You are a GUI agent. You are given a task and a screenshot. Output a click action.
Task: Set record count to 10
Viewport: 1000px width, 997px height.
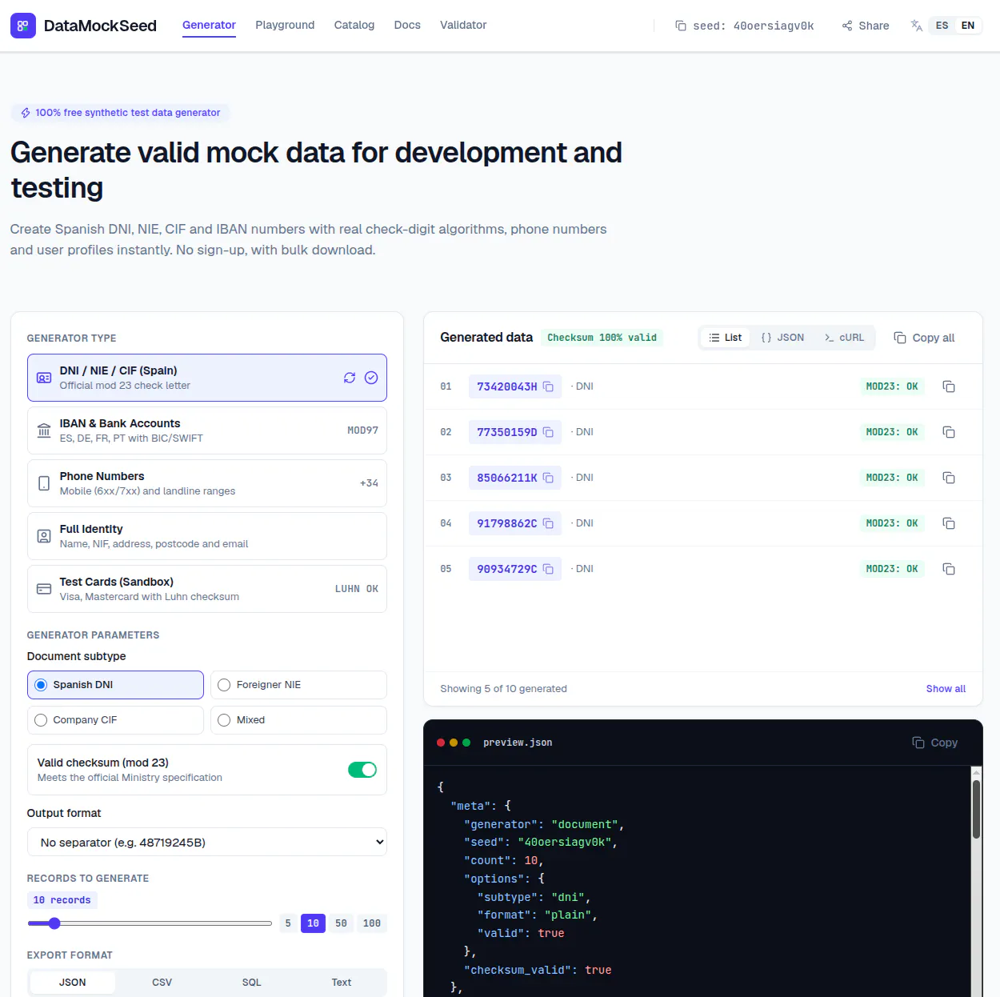pyautogui.click(x=313, y=923)
